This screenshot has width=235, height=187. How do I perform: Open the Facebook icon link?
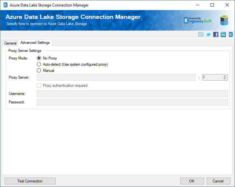(x=216, y=34)
